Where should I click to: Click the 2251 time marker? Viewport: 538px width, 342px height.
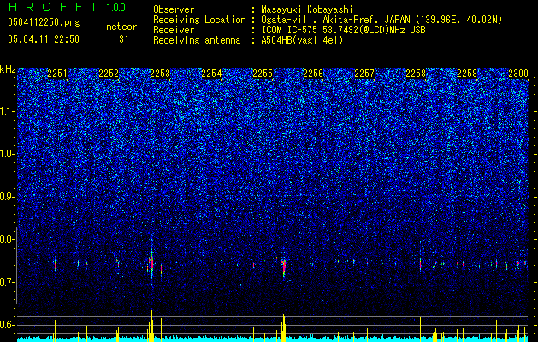[x=57, y=74]
